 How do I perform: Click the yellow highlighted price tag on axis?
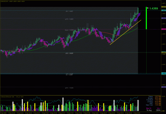[164, 7]
